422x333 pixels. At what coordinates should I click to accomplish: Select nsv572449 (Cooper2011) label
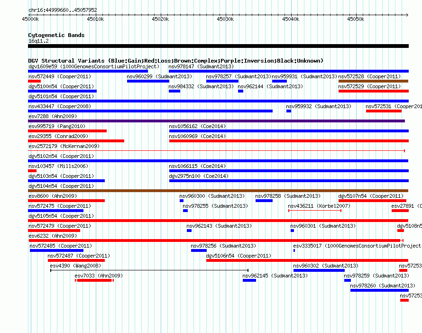(60, 76)
